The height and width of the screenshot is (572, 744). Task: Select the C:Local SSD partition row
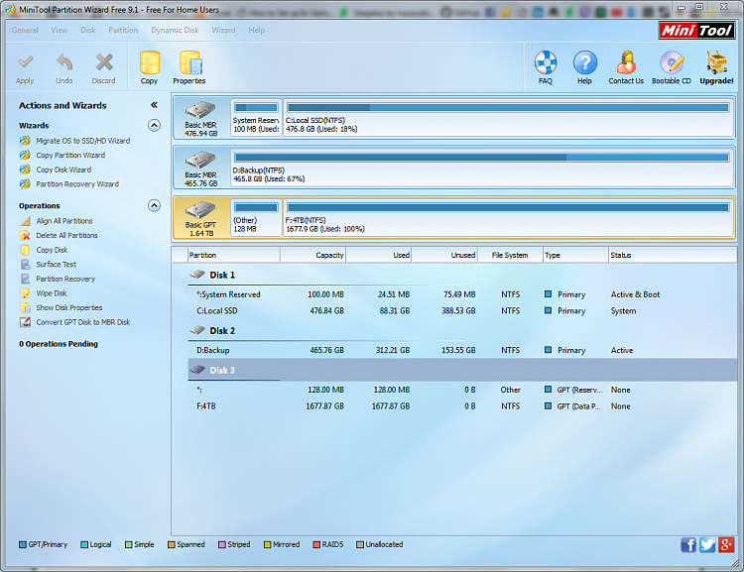coord(462,311)
